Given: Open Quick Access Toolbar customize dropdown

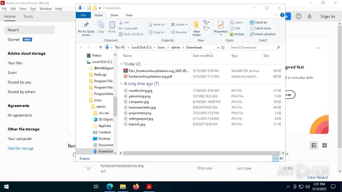Looking at the screenshot, I should point(100,8).
